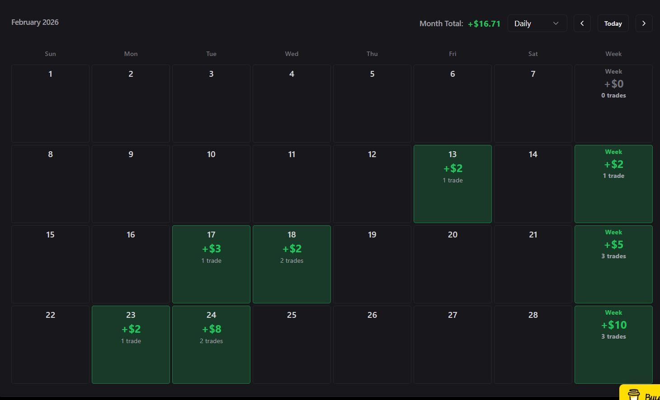Click the weekly summary with 0 trades
Viewport: 660px width, 400px height.
click(x=613, y=103)
